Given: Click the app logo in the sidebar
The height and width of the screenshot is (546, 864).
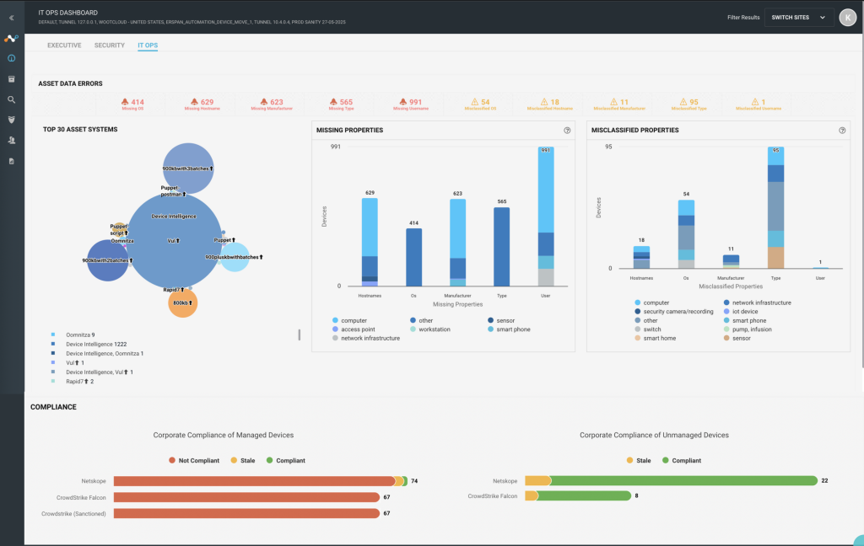Looking at the screenshot, I should (x=11, y=39).
